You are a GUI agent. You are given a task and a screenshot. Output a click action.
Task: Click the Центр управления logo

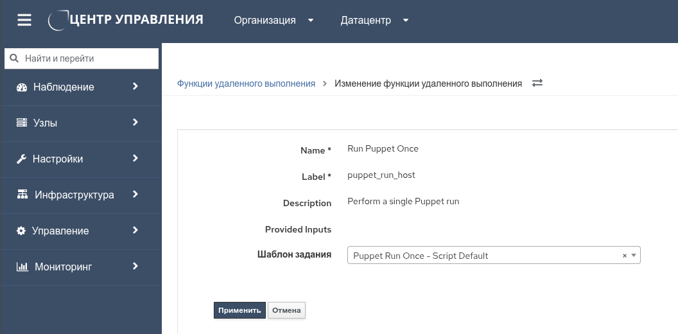[126, 20]
